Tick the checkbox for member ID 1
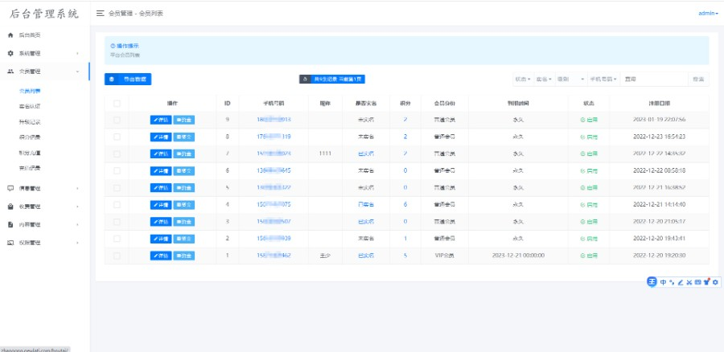Viewport: 724px width, 352px height. 117,256
